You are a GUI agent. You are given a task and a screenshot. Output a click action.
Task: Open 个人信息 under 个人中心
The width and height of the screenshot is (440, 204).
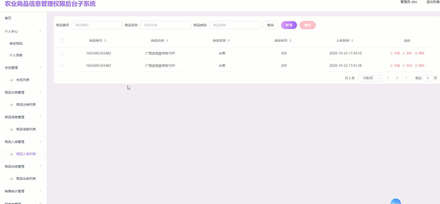(x=16, y=55)
